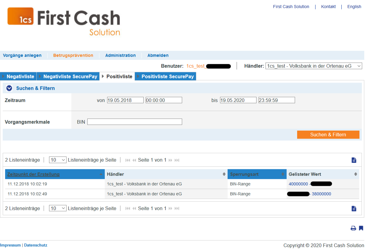Image resolution: width=373 pixels, height=249 pixels.
Task: Open the Datenschutz link
Action: (x=36, y=245)
